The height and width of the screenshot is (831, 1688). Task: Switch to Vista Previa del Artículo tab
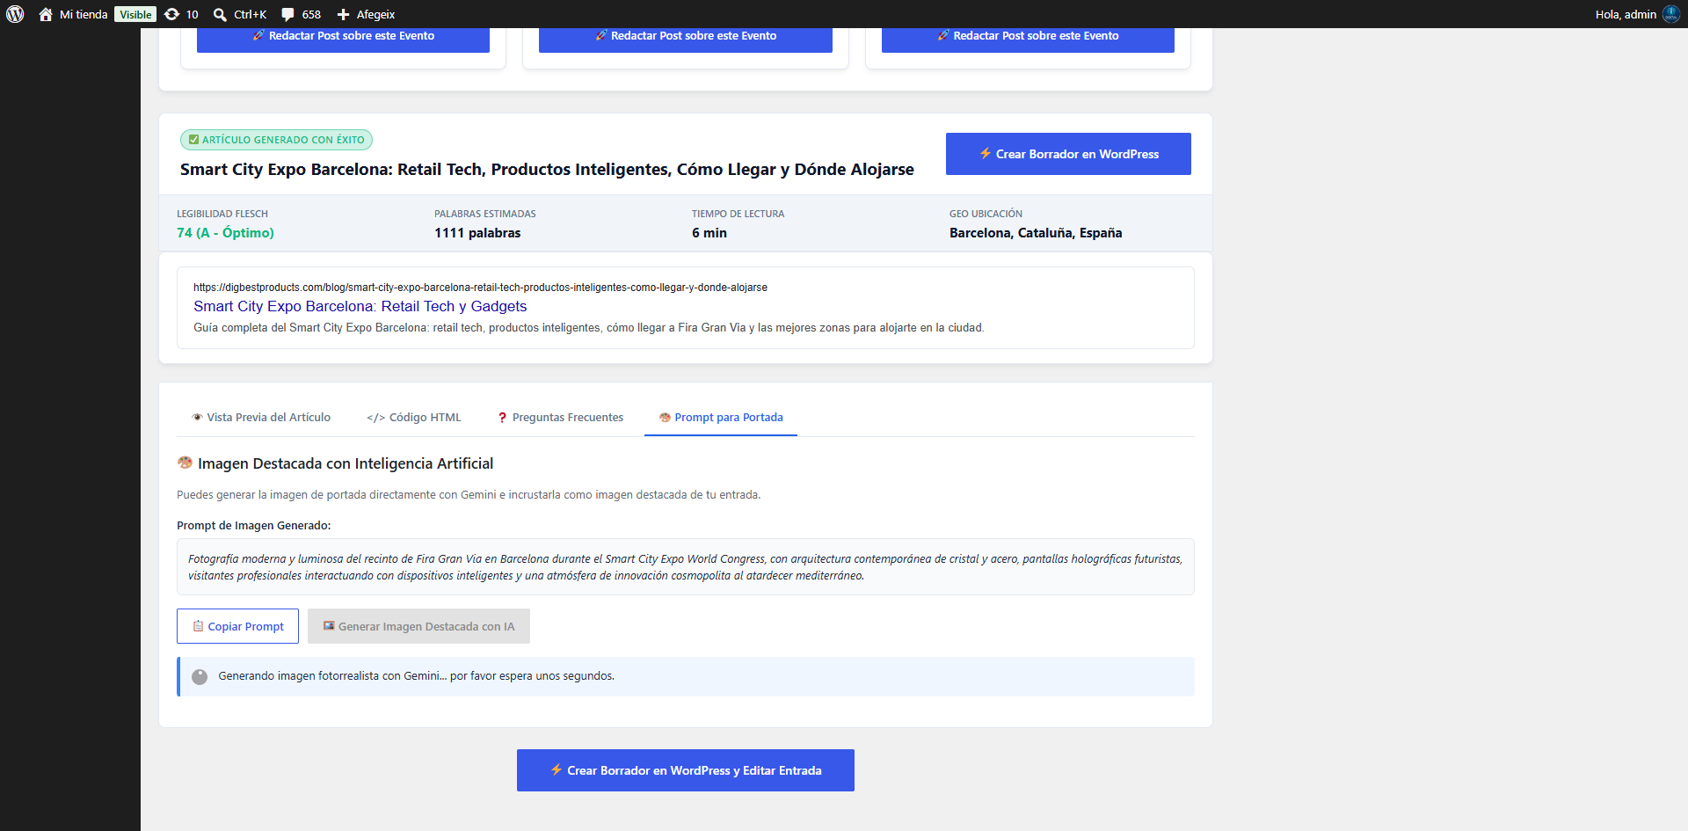(261, 418)
